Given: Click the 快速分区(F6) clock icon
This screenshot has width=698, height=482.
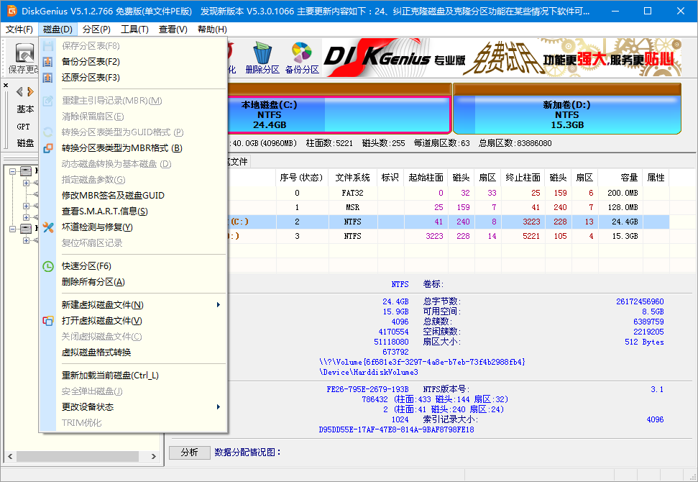Looking at the screenshot, I should tap(49, 266).
